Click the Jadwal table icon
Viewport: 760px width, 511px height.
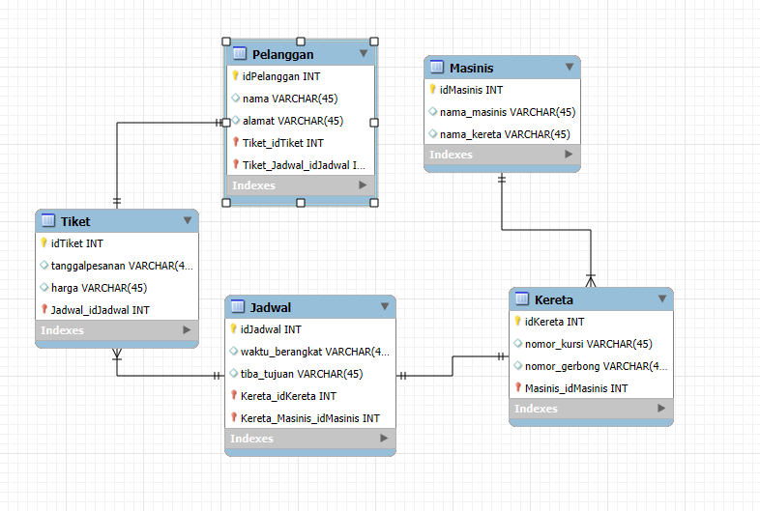tap(238, 306)
